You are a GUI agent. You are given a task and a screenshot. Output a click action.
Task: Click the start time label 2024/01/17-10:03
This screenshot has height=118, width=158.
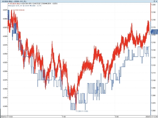(x=7, y=117)
